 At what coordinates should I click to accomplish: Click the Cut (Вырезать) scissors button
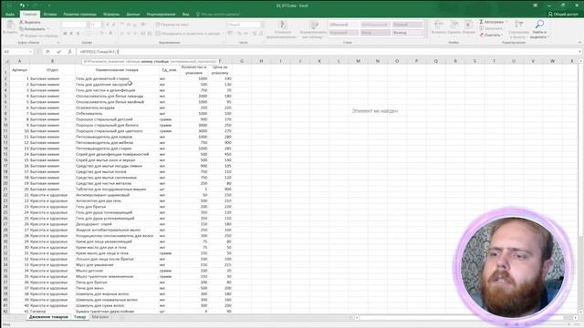tap(29, 22)
